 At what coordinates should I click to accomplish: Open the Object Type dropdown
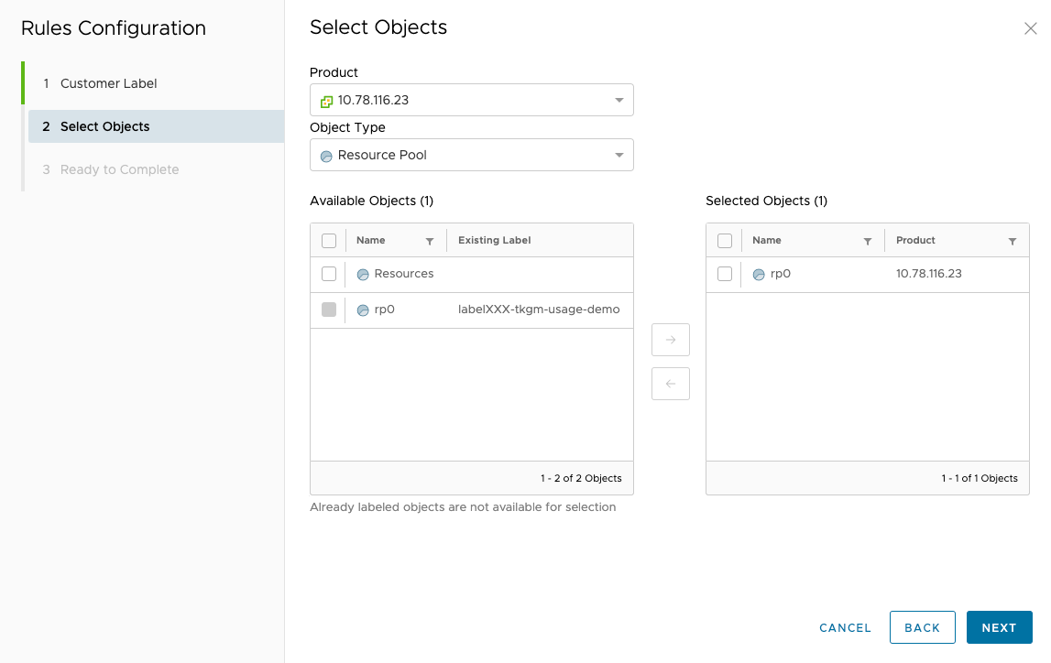click(x=471, y=155)
